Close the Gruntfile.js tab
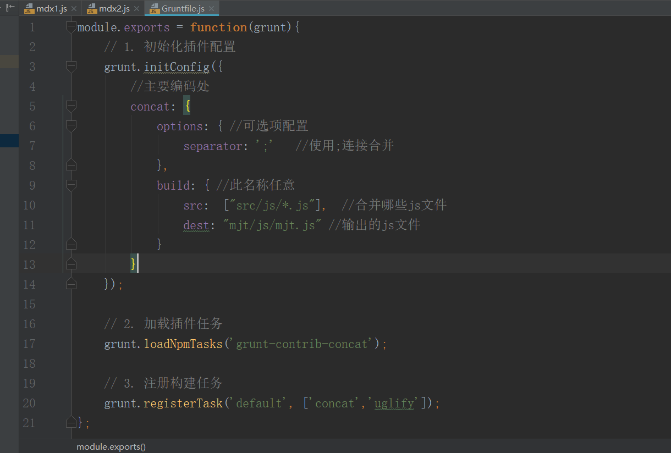This screenshot has width=671, height=453. [x=211, y=9]
